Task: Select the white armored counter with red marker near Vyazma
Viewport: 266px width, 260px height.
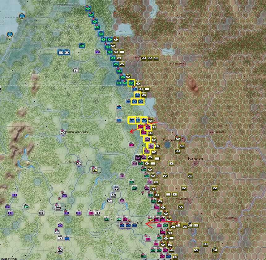Action: coord(57,231)
